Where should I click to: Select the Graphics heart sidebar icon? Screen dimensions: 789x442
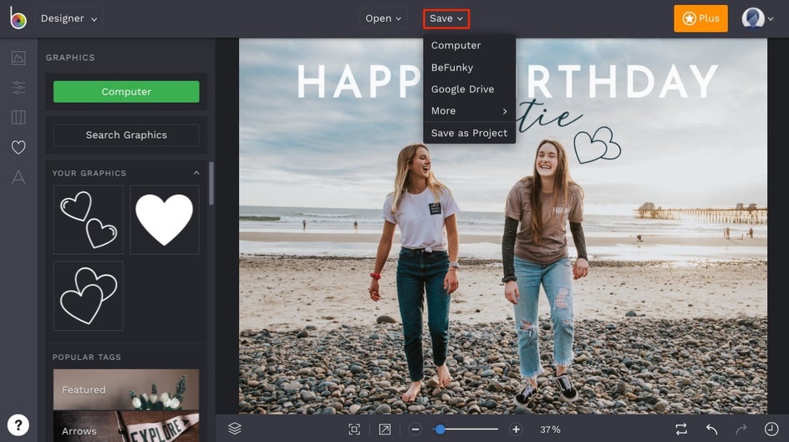point(18,147)
